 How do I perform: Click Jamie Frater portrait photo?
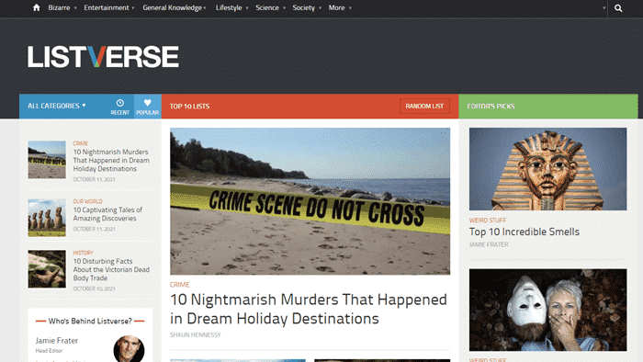[129, 348]
